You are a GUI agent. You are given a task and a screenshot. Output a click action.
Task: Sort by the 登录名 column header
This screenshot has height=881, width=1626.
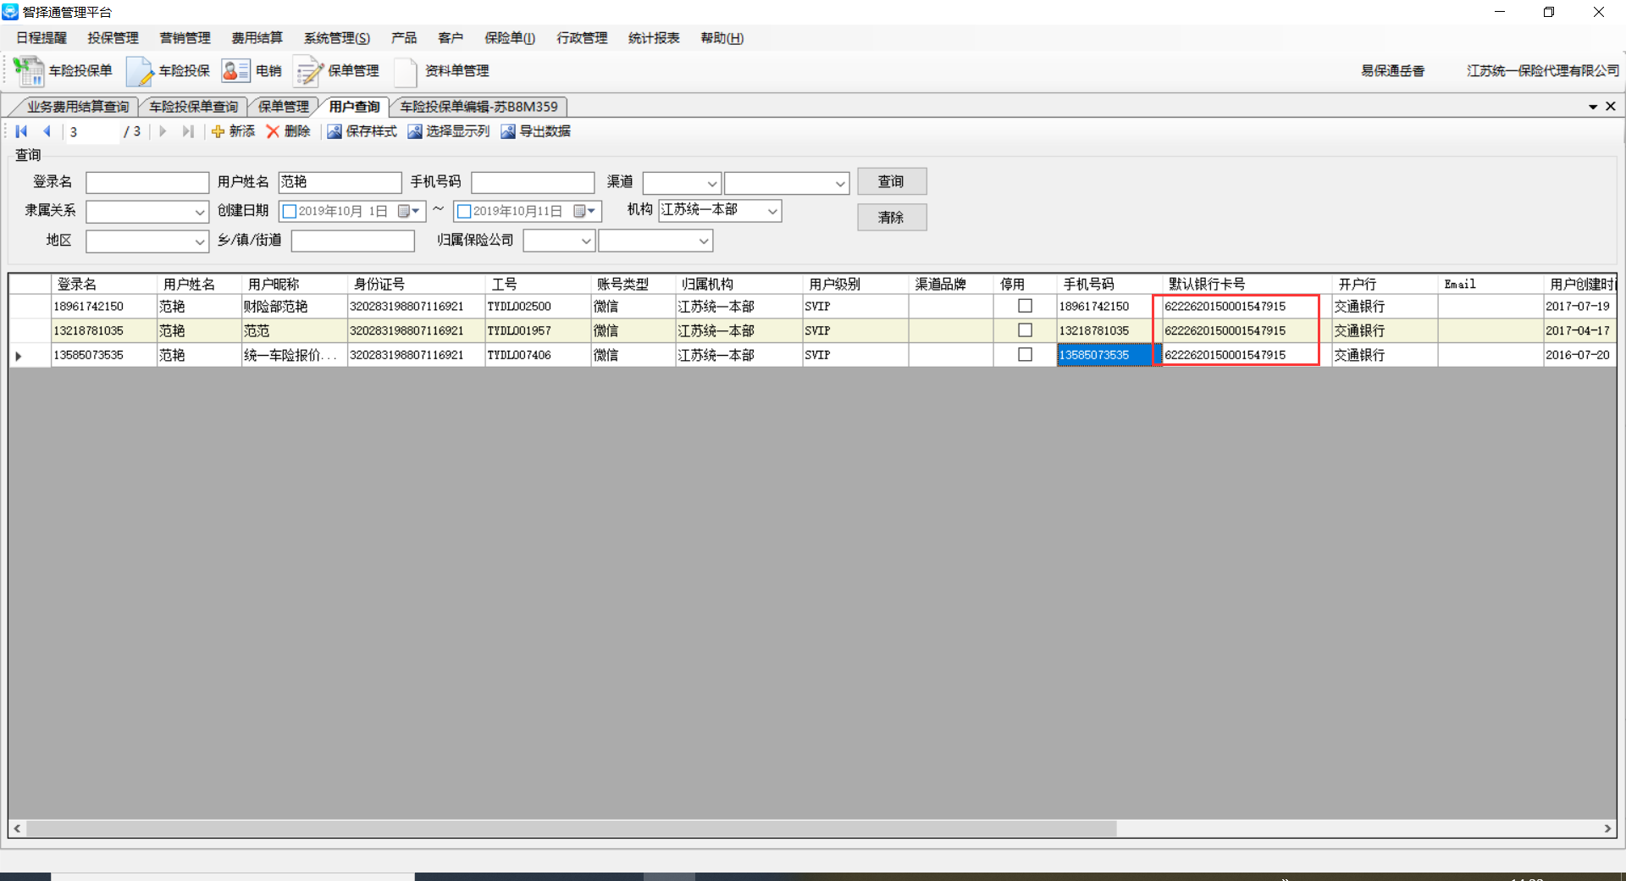pyautogui.click(x=104, y=284)
